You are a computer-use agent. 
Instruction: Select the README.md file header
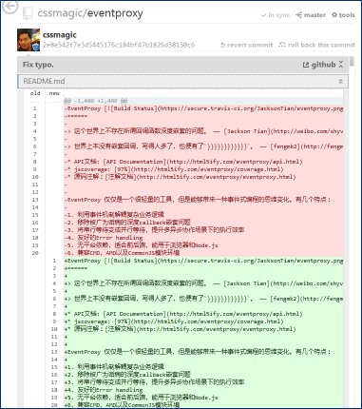182,81
